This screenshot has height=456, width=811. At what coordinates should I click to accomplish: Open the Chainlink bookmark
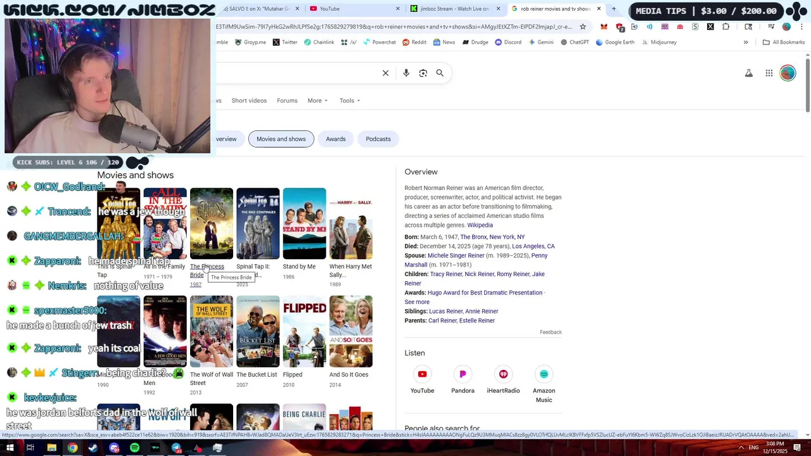(x=319, y=42)
